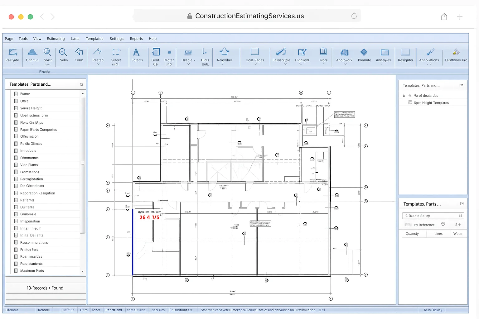Expand the Reeted dropdown arrow
Image resolution: width=479 pixels, height=319 pixels.
tap(98, 64)
